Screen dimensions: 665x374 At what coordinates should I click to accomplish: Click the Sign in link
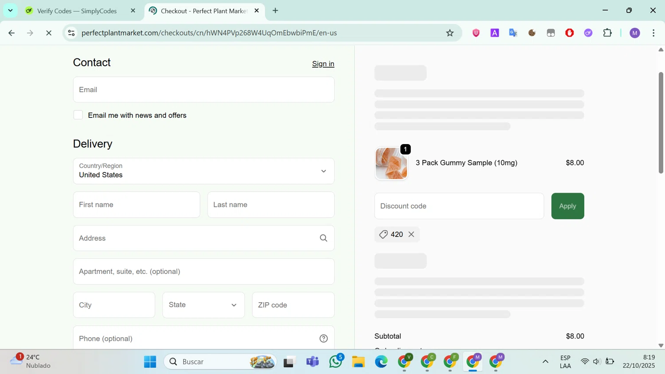pyautogui.click(x=323, y=64)
